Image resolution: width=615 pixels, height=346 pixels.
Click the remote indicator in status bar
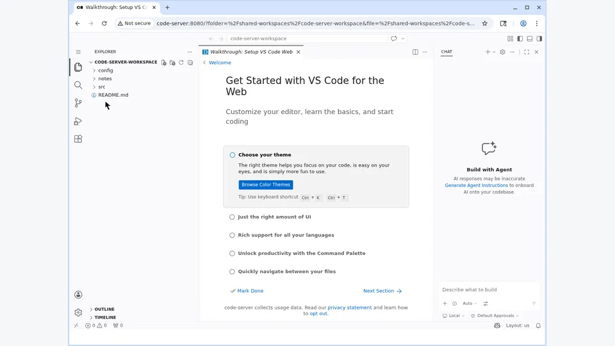tap(76, 325)
